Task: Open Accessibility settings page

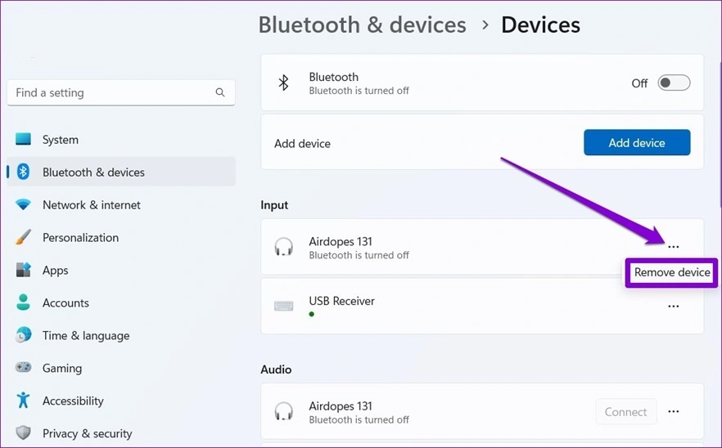Action: [x=121, y=401]
